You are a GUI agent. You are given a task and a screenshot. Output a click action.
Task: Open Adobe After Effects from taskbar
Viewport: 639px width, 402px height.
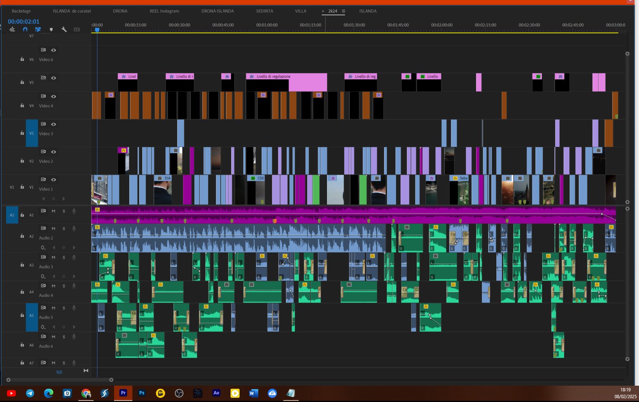[x=216, y=393]
